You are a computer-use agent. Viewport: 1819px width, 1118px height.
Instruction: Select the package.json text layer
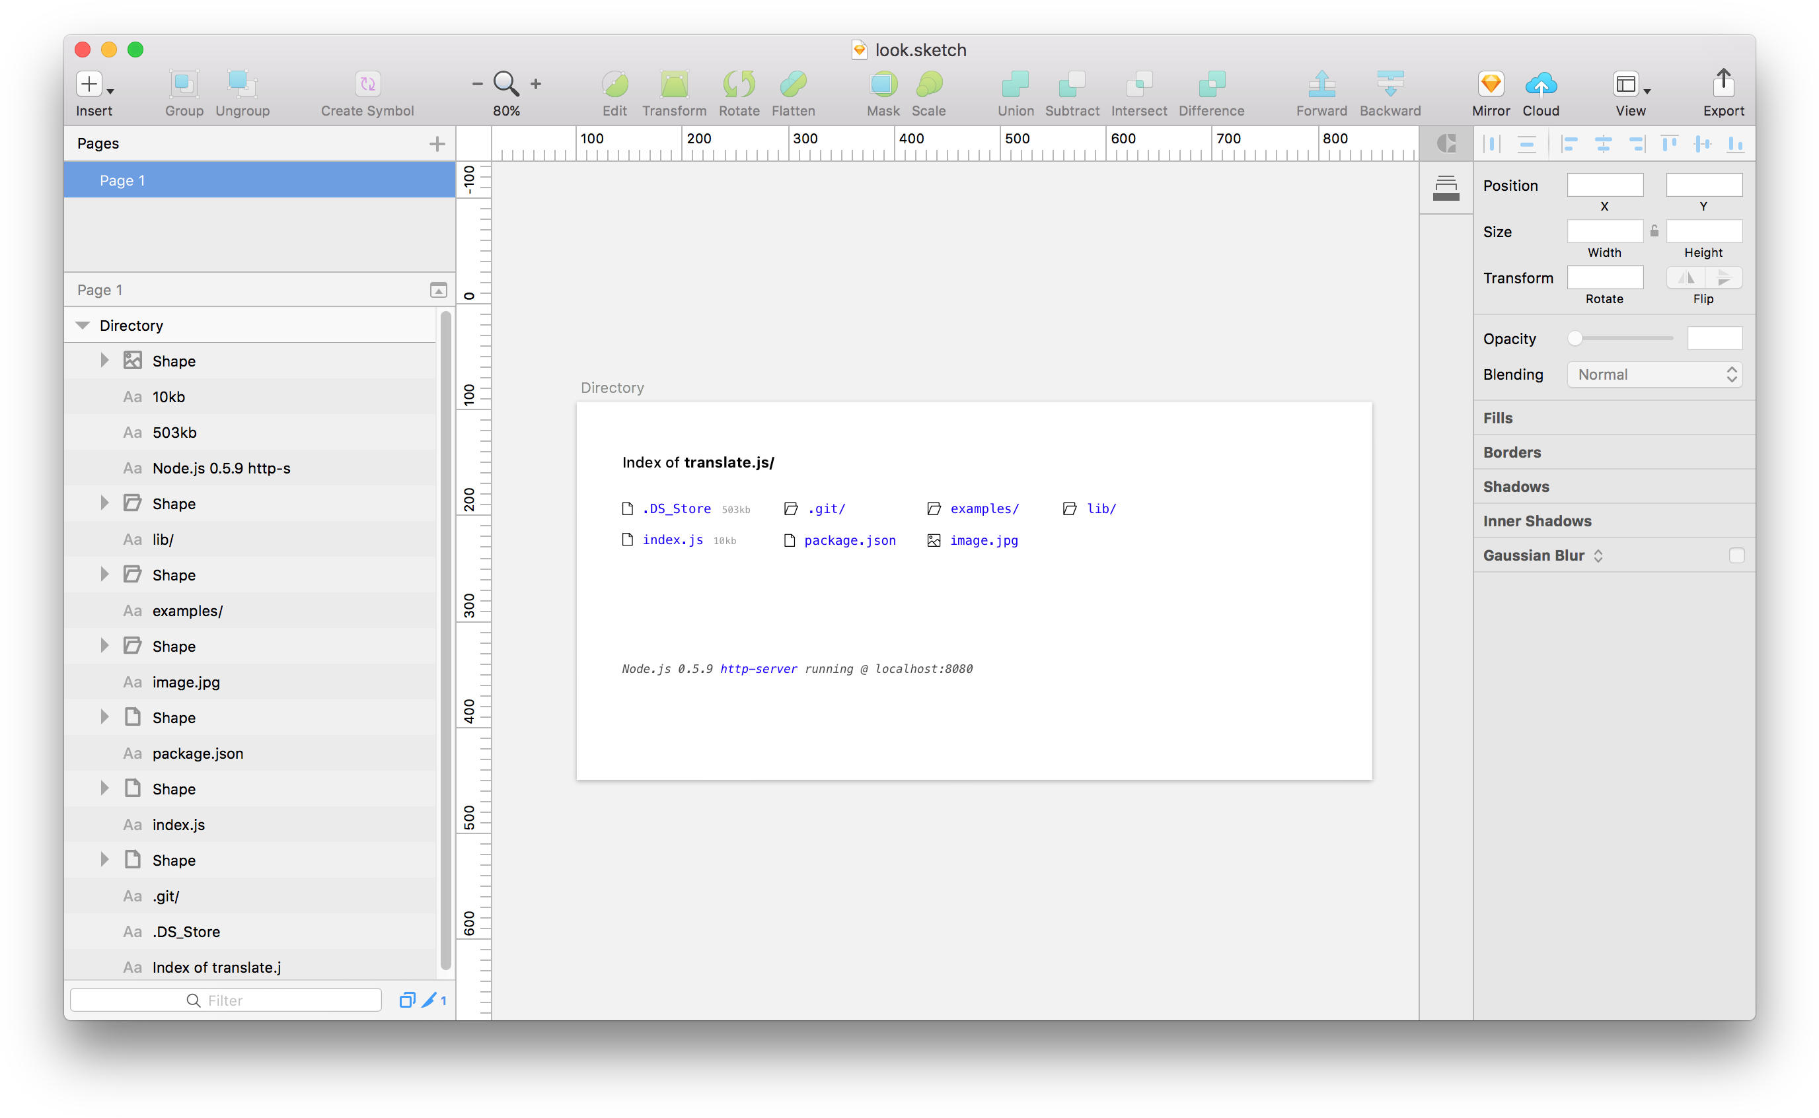198,753
